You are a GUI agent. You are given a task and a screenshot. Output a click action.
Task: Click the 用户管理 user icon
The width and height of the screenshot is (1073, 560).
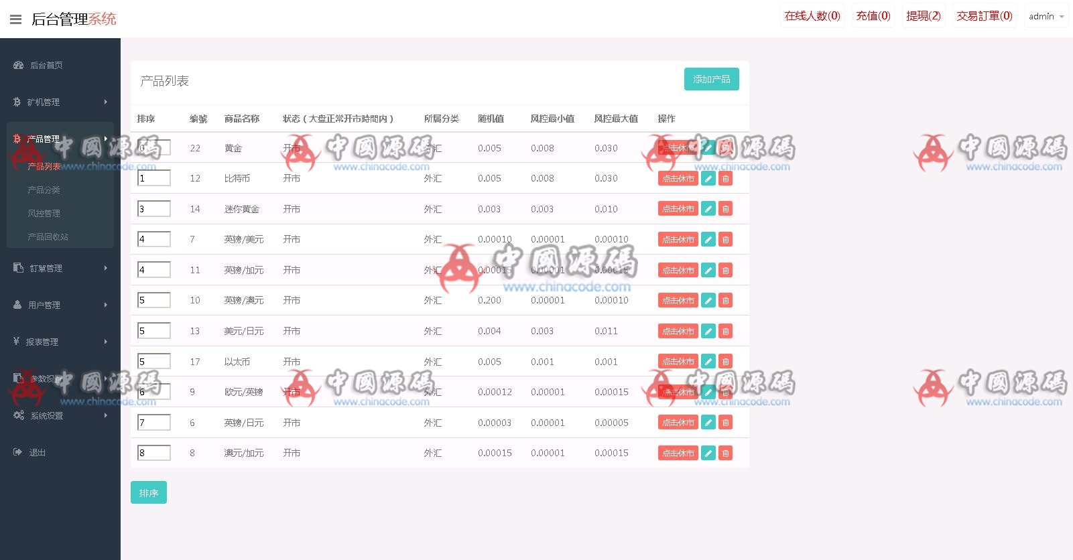[x=17, y=304]
